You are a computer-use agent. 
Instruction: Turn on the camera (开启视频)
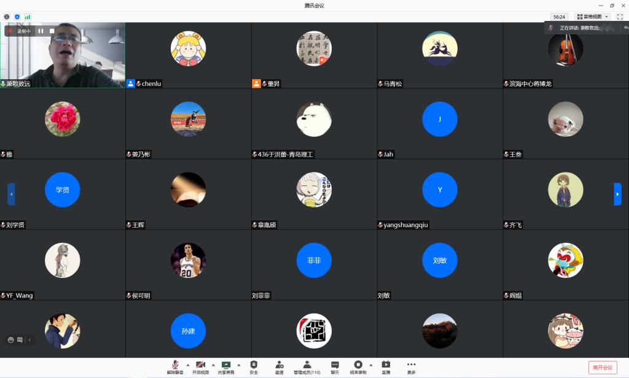pyautogui.click(x=200, y=367)
